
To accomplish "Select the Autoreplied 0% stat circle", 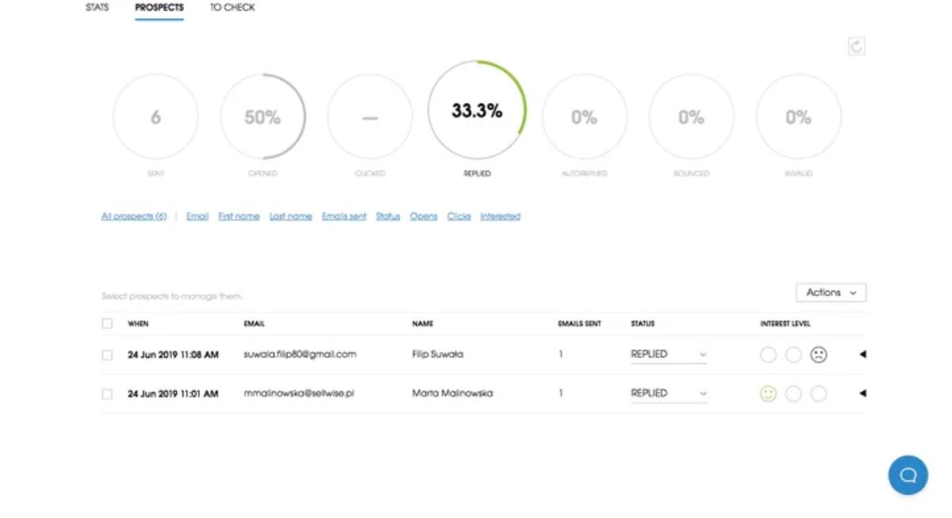I will coord(584,117).
